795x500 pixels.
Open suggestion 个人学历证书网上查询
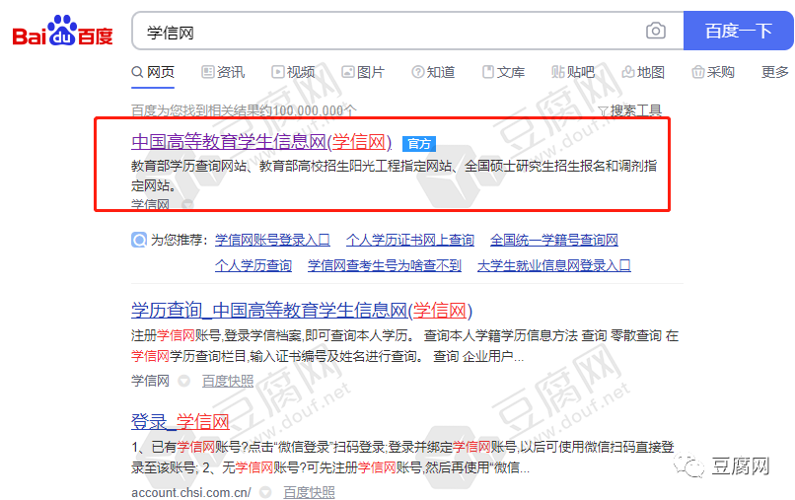(410, 240)
